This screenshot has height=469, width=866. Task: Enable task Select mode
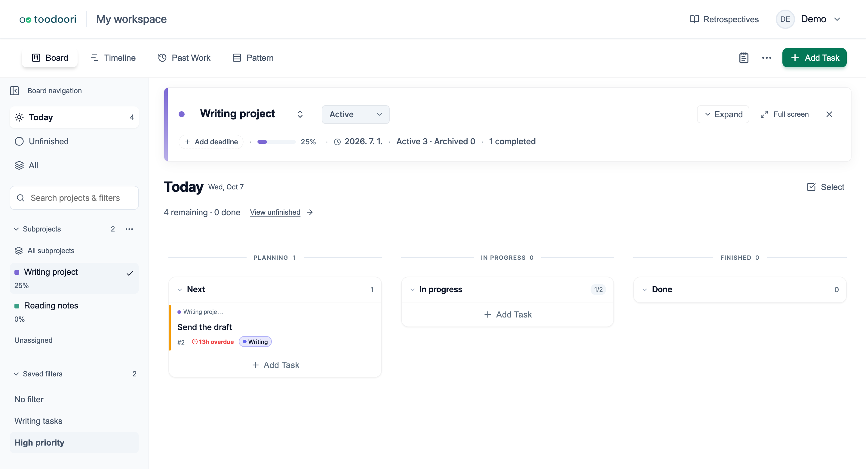[826, 187]
